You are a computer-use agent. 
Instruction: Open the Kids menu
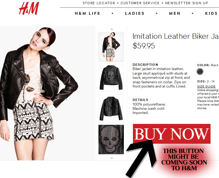point(211,13)
